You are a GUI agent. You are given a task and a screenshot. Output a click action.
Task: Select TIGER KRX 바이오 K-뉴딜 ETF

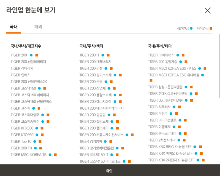tap(170, 153)
